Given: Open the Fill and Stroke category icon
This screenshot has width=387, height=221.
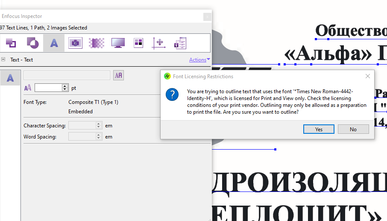Looking at the screenshot, I should point(11,43).
